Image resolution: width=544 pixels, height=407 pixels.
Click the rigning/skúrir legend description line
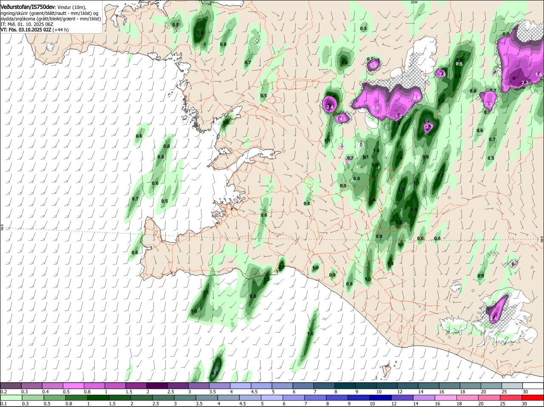pos(49,13)
